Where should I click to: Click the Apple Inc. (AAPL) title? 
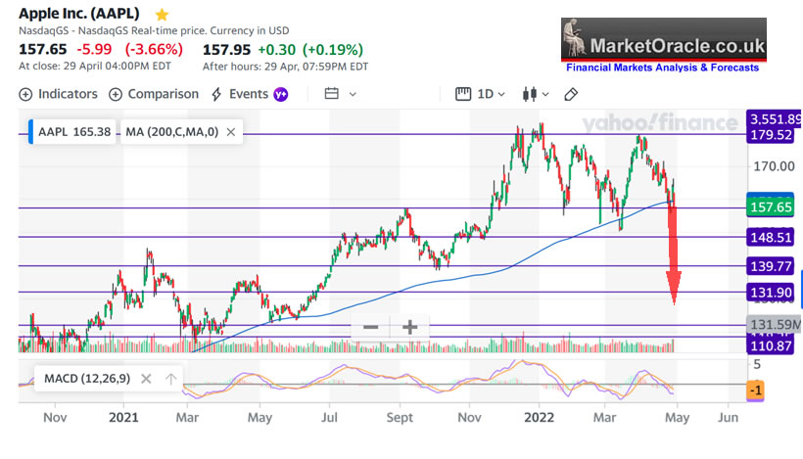(x=79, y=14)
